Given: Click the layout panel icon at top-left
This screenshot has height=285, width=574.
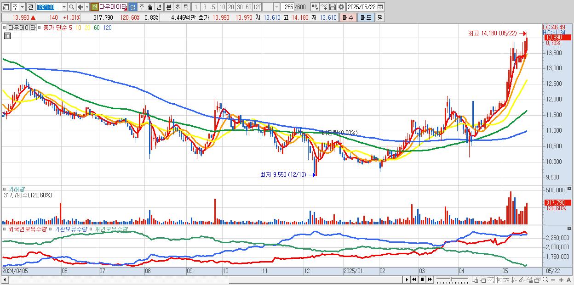Looking at the screenshot, I should pos(6,7).
